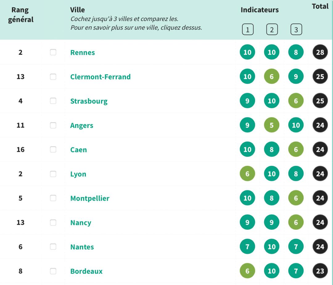Click indicator 2 numbered box icon

(x=272, y=30)
